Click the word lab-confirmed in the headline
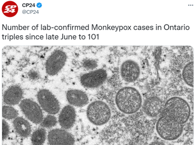 coord(65,27)
